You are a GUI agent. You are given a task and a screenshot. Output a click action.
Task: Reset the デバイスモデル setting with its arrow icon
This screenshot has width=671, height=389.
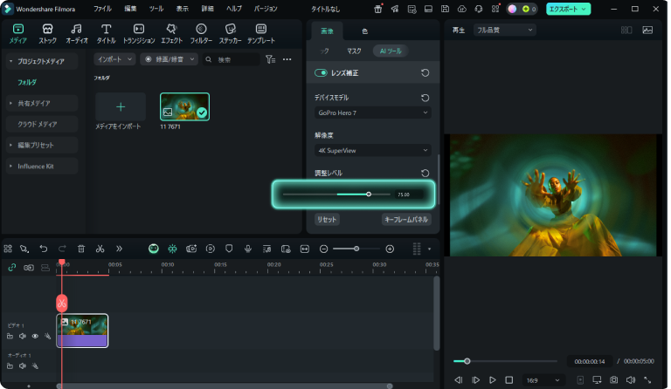[x=425, y=98]
